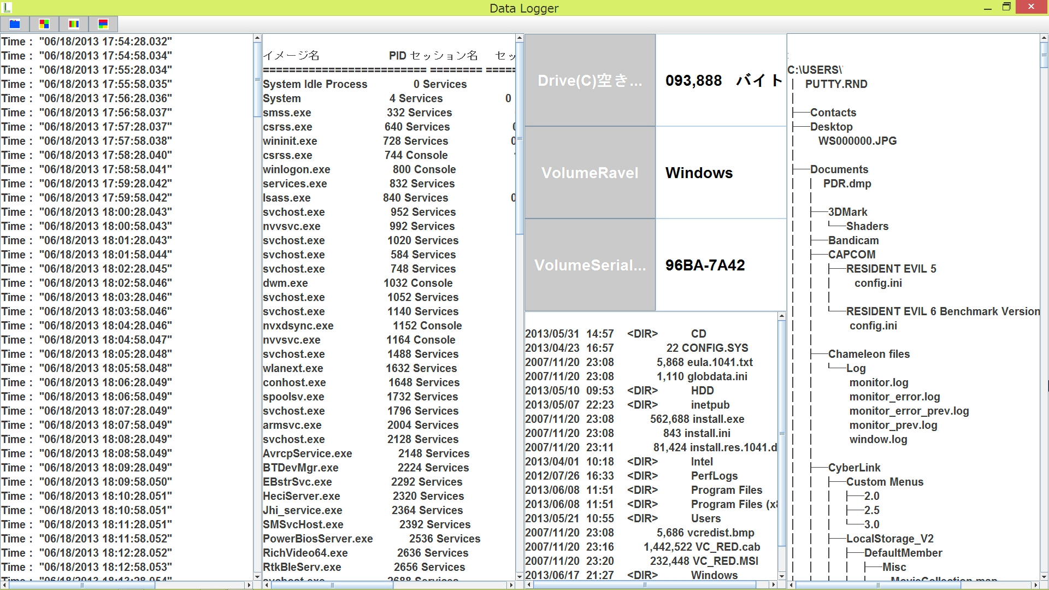The height and width of the screenshot is (590, 1049).
Task: Switch to the horizontal rows layout icon
Action: click(x=103, y=24)
